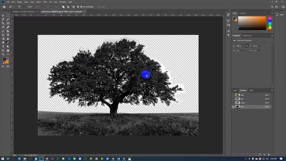Open the Properties panel flyout menu

[x=272, y=36]
